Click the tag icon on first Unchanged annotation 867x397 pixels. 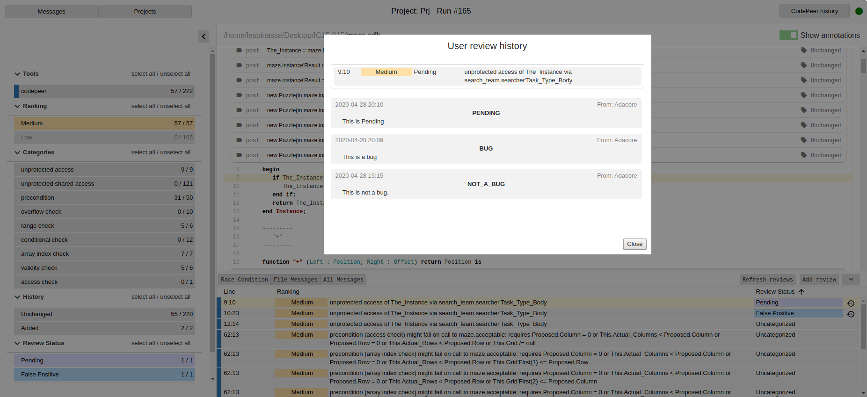[x=804, y=51]
